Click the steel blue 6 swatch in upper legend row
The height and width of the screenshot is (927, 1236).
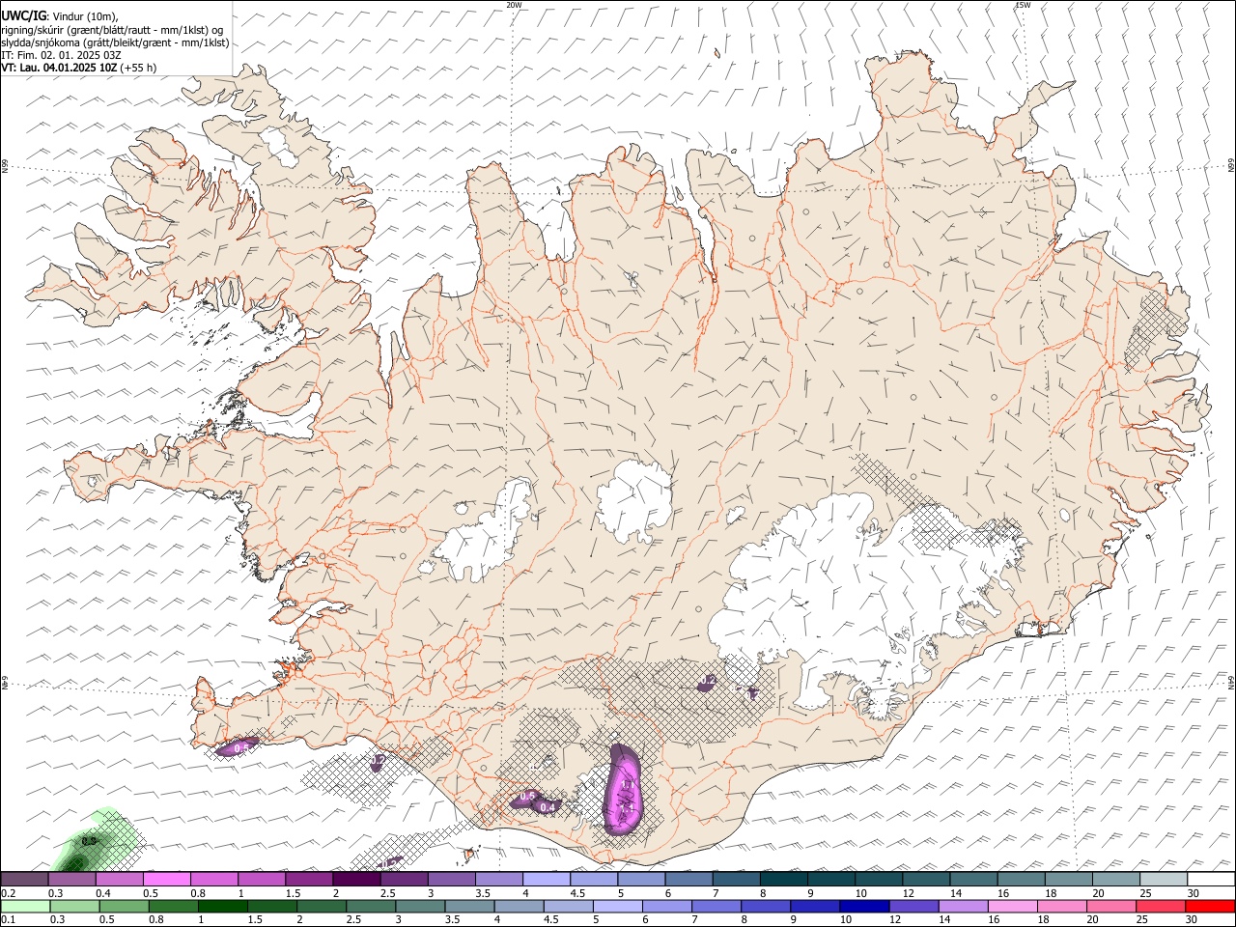689,880
